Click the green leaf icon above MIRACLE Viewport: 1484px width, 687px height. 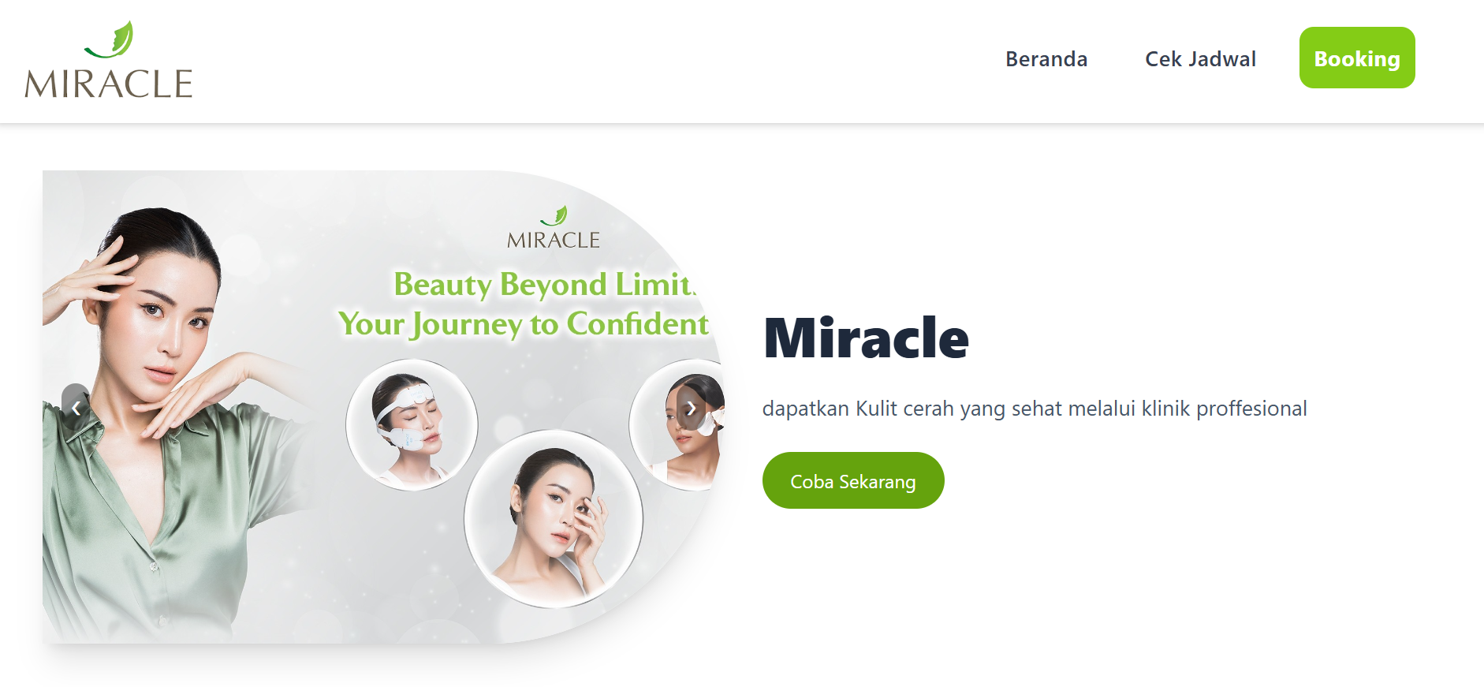click(111, 39)
